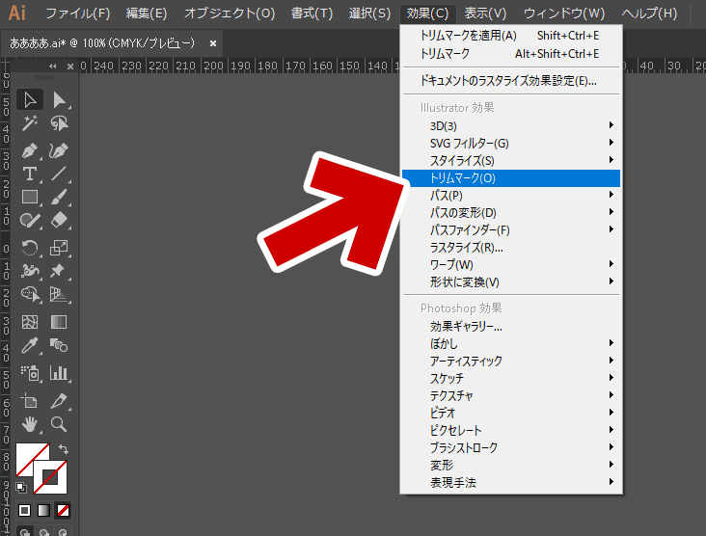Image resolution: width=706 pixels, height=536 pixels.
Task: Click トリムマークを適用(A) menu entry
Action: tap(511, 36)
